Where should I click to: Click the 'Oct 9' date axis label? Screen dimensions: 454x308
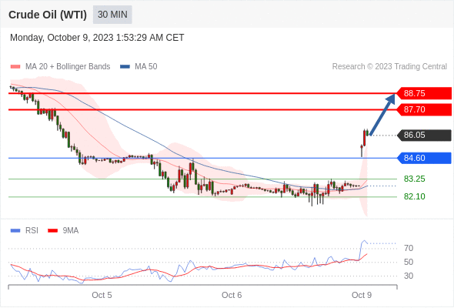click(362, 295)
